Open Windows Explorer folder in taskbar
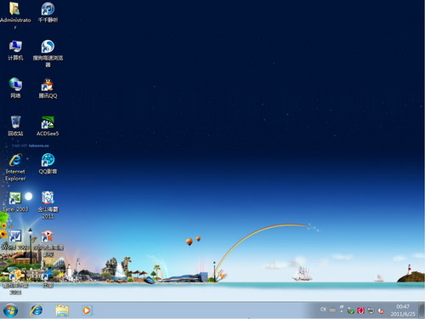 click(x=62, y=310)
